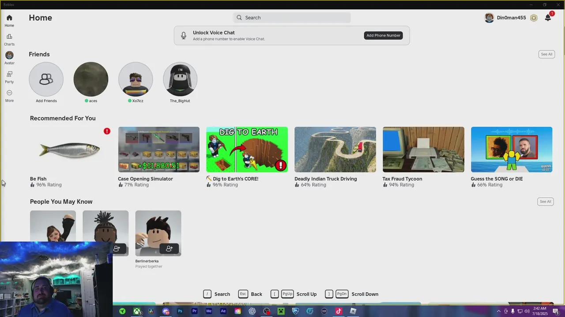This screenshot has width=565, height=317.
Task: Open Tax Fraud Tycoon thumbnail
Action: pos(423,150)
